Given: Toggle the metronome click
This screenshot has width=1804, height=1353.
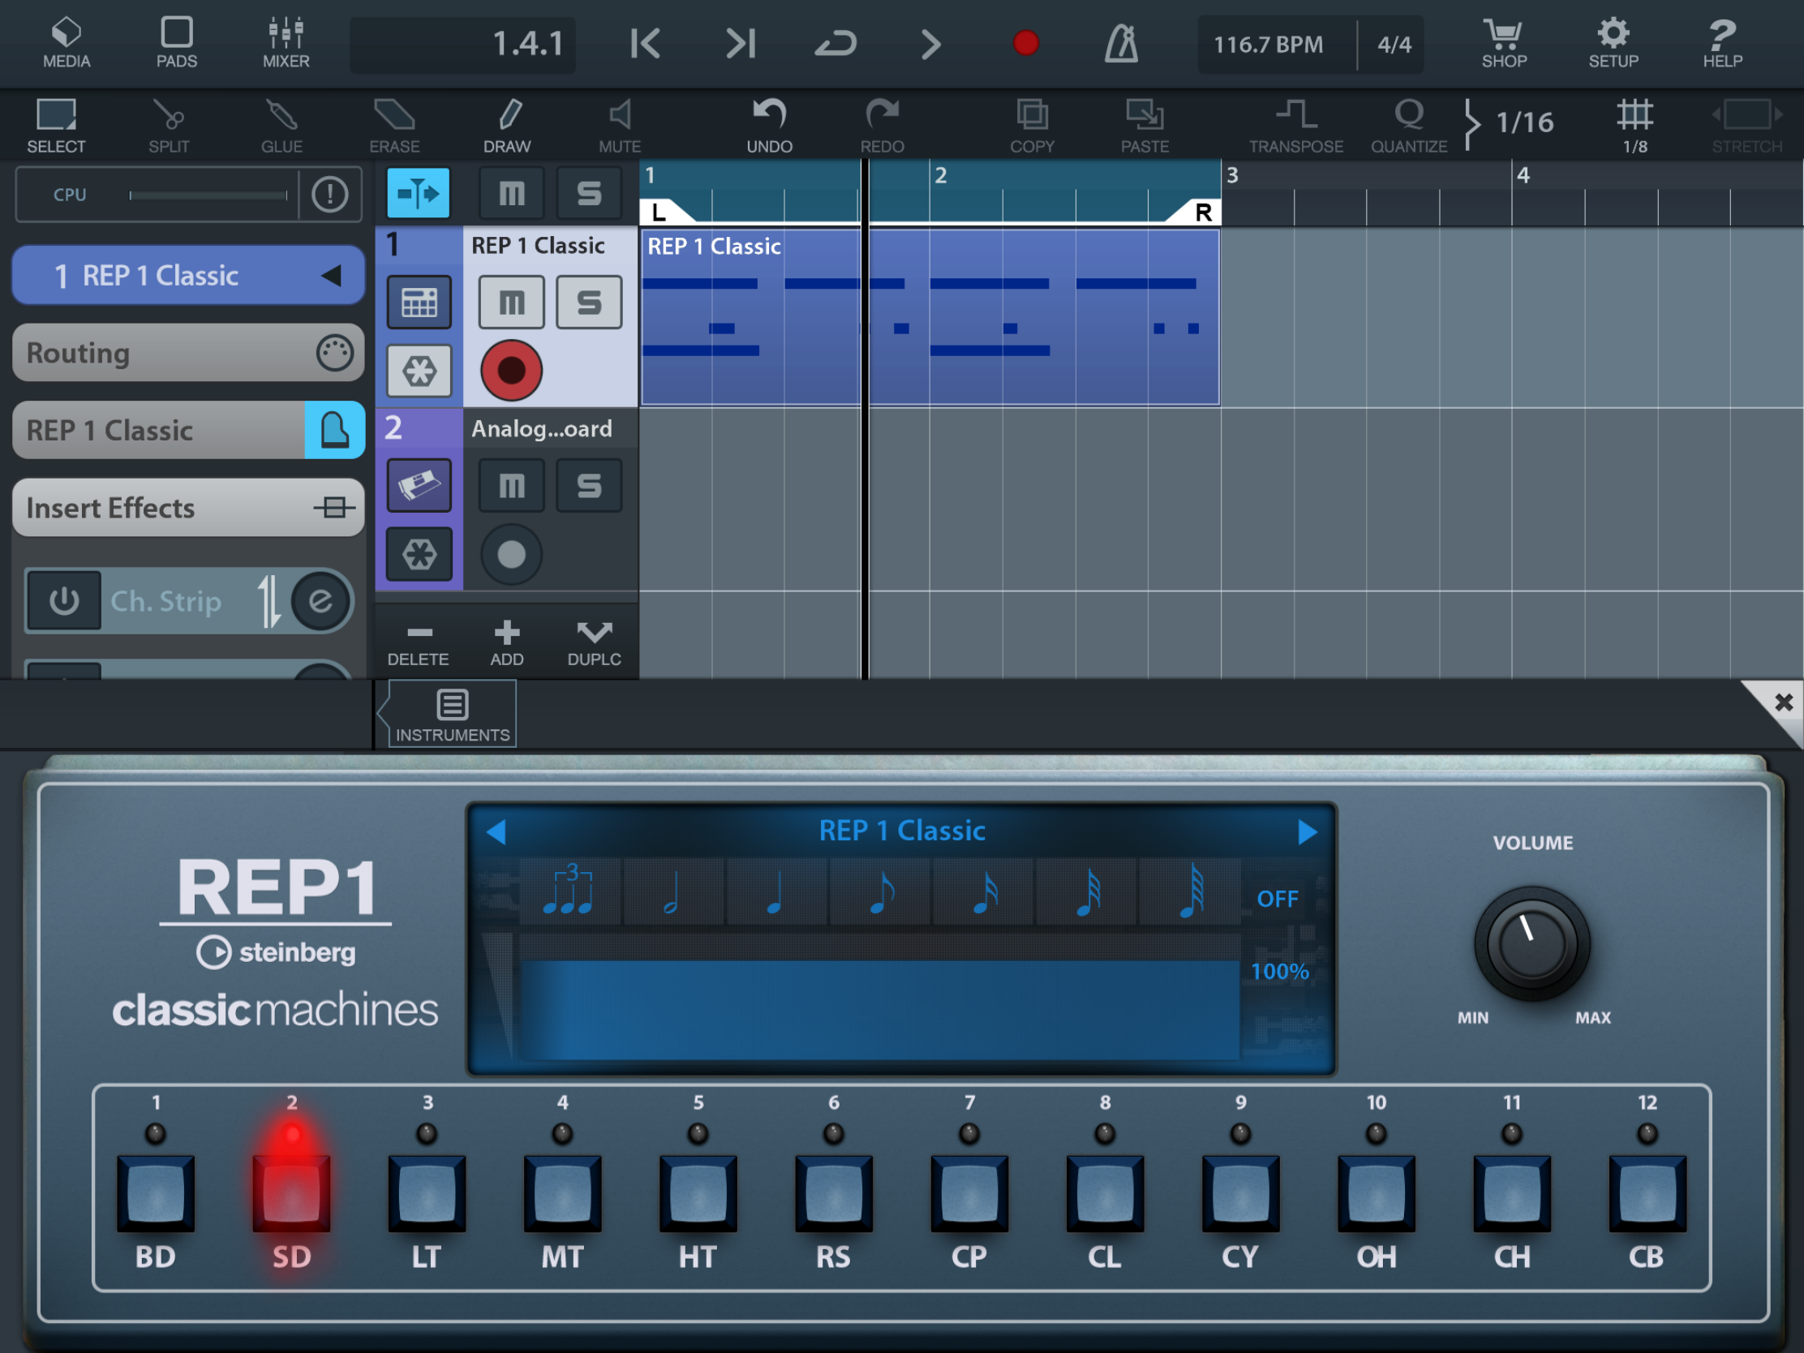Looking at the screenshot, I should 1120,43.
